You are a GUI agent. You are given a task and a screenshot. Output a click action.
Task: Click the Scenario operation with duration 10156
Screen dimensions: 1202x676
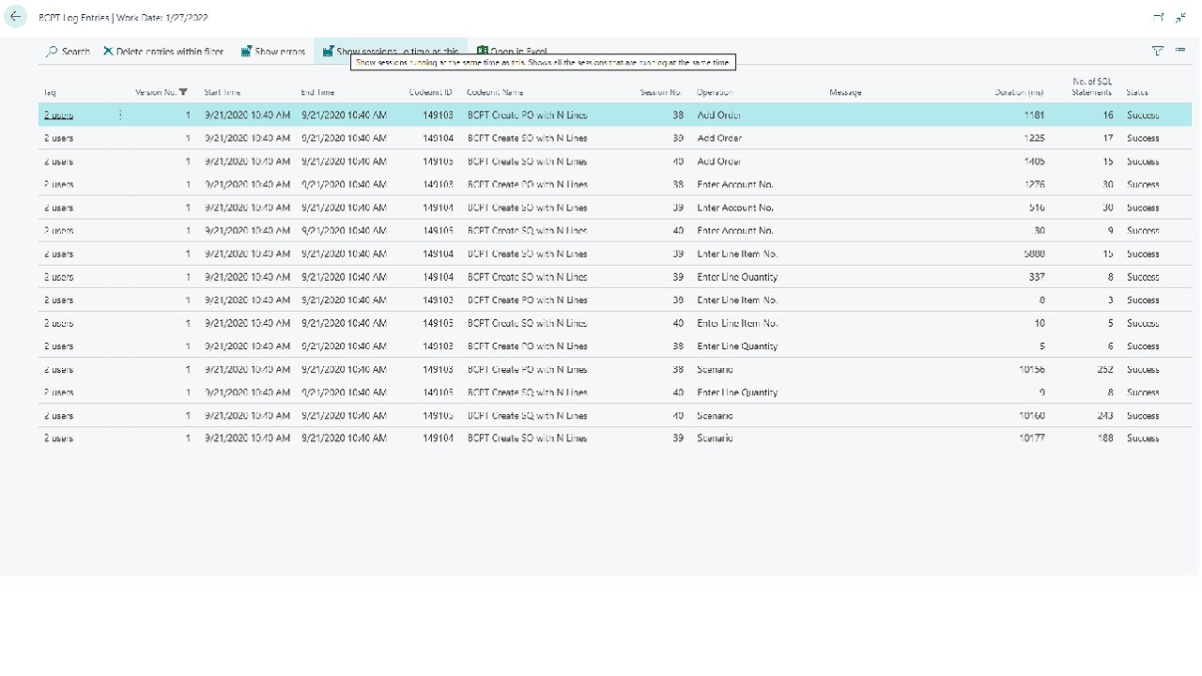pyautogui.click(x=715, y=369)
